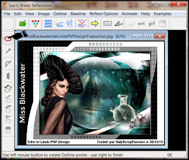Open the Edit menu

(x=18, y=14)
